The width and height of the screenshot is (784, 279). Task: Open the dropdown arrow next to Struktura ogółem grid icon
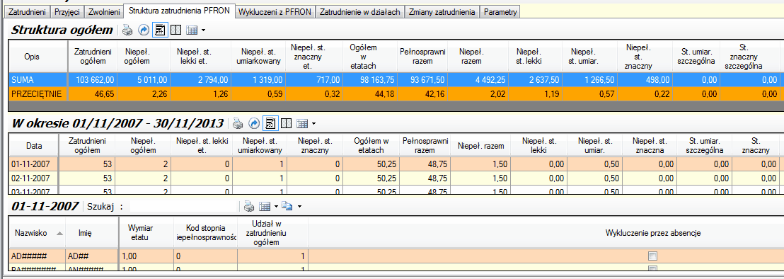[203, 31]
